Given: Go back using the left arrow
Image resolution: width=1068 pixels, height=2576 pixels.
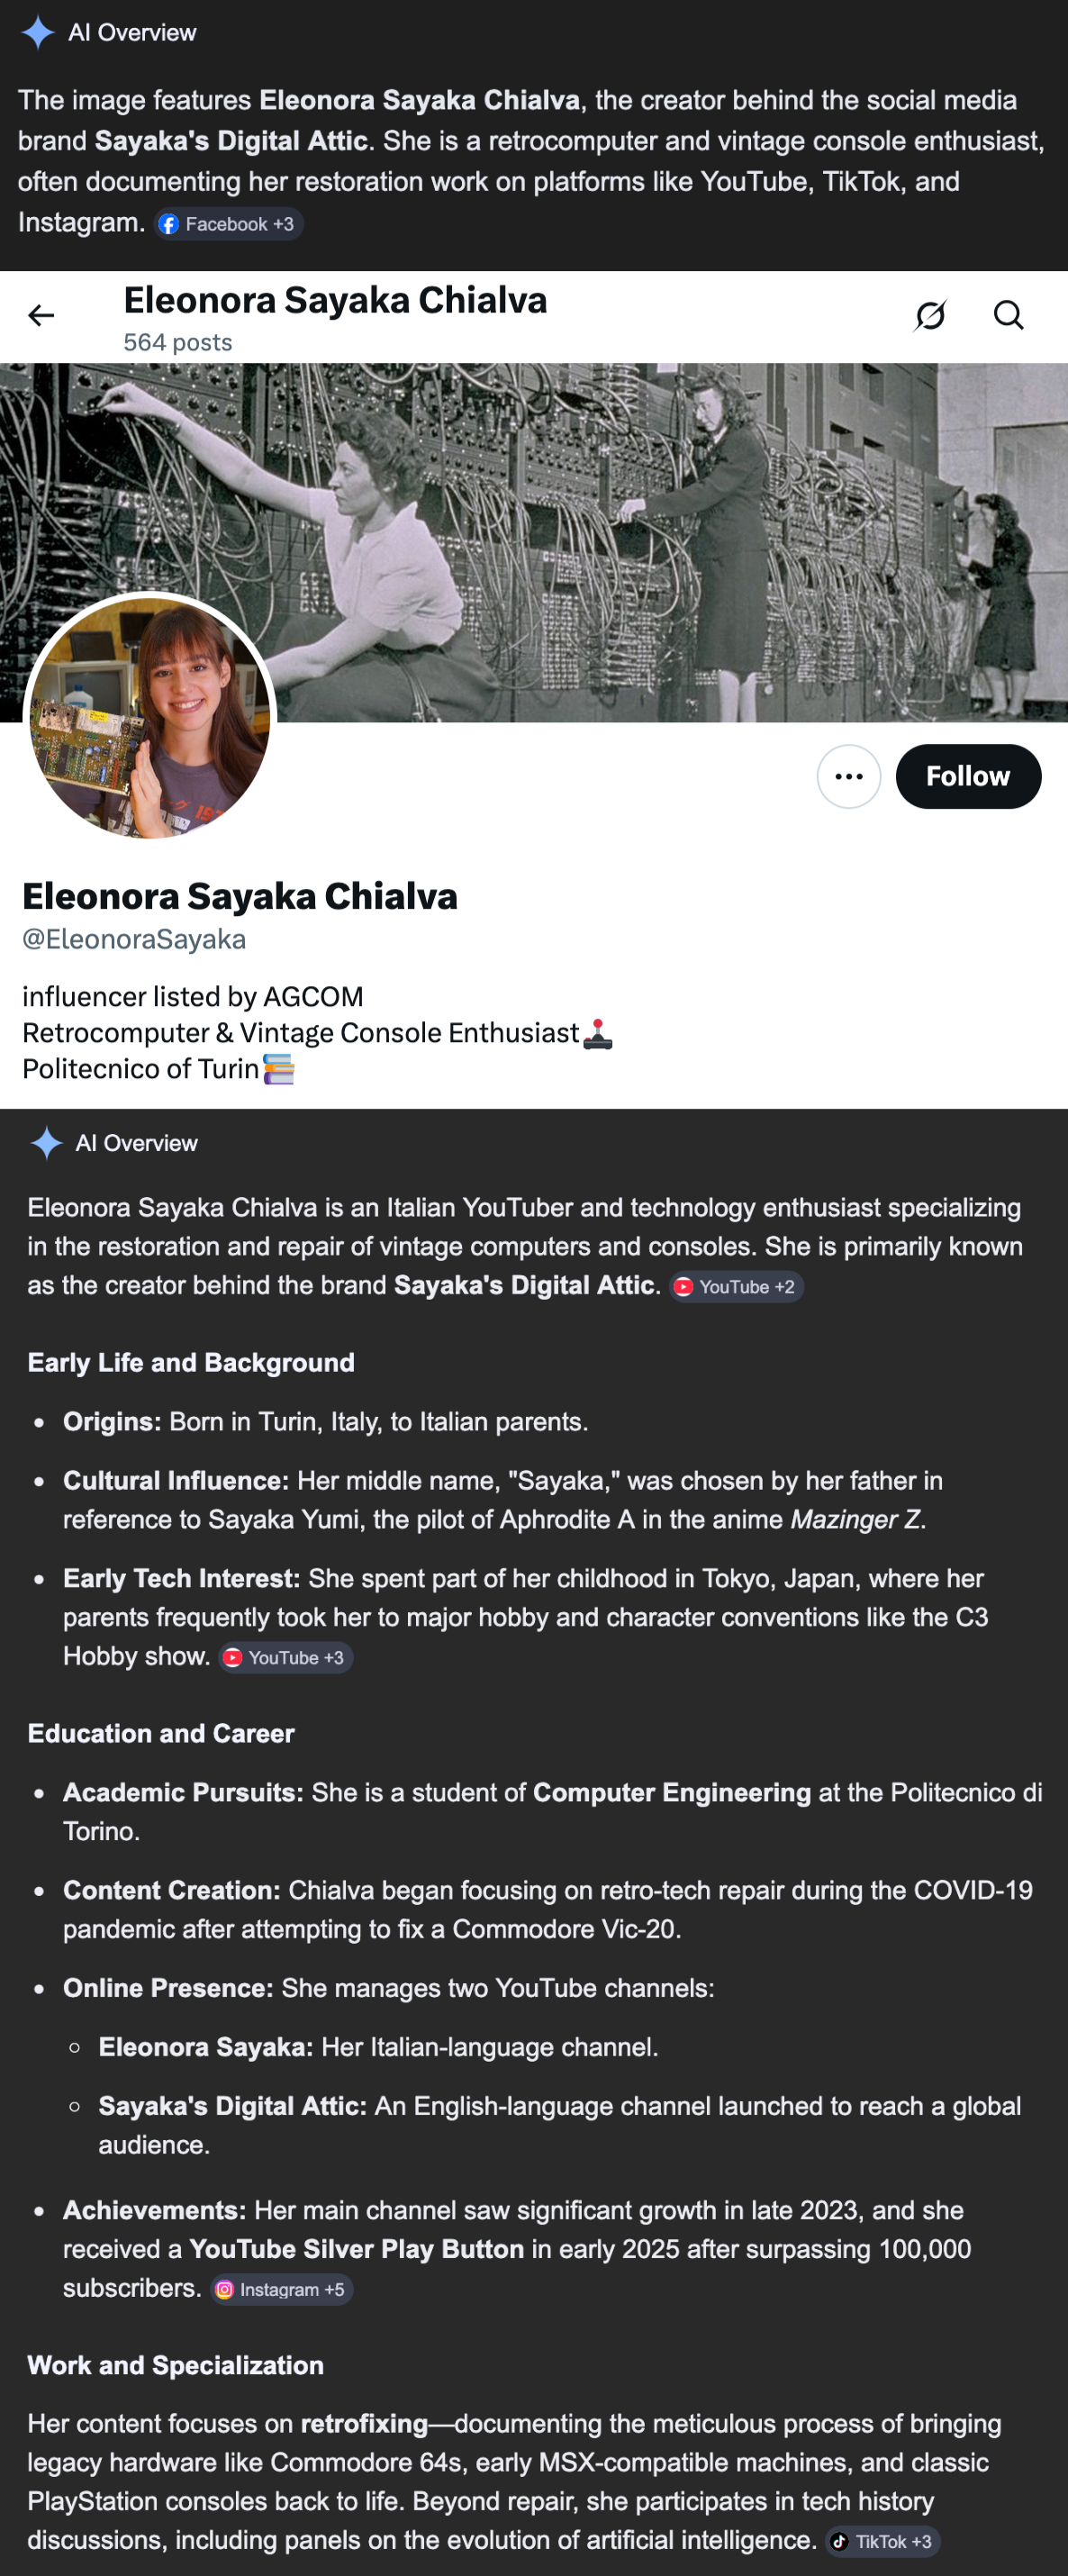Looking at the screenshot, I should (41, 316).
